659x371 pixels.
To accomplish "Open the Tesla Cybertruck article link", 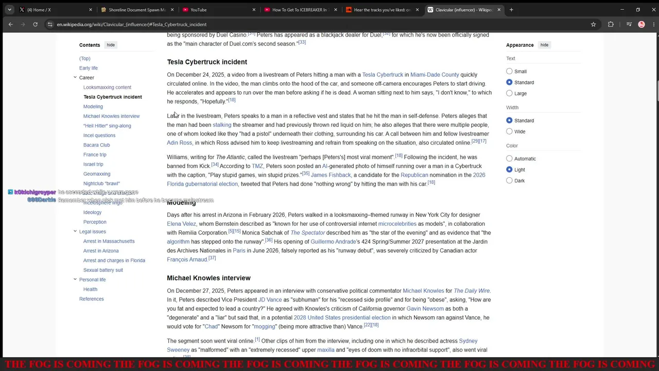I will (x=383, y=75).
